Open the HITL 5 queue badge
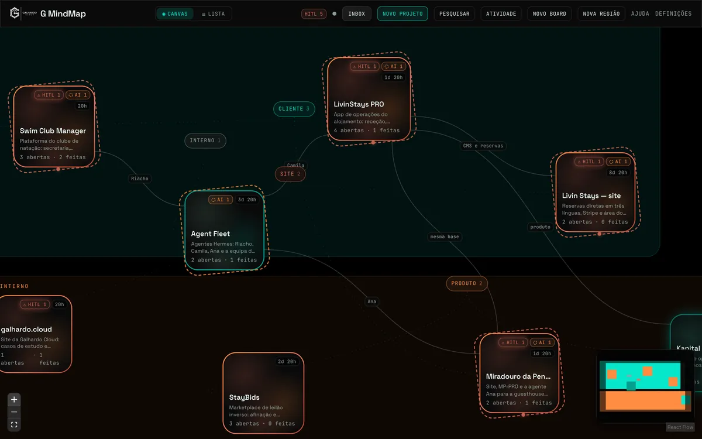This screenshot has height=439, width=702. click(x=314, y=13)
